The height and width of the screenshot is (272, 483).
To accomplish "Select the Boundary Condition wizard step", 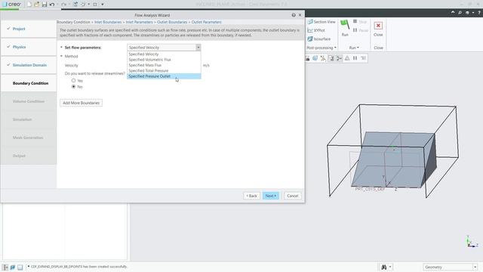I will (x=29, y=83).
